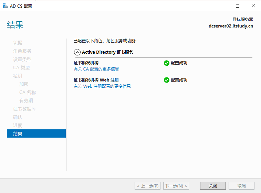Select 有效期 sub-step in the sidebar

click(x=26, y=101)
